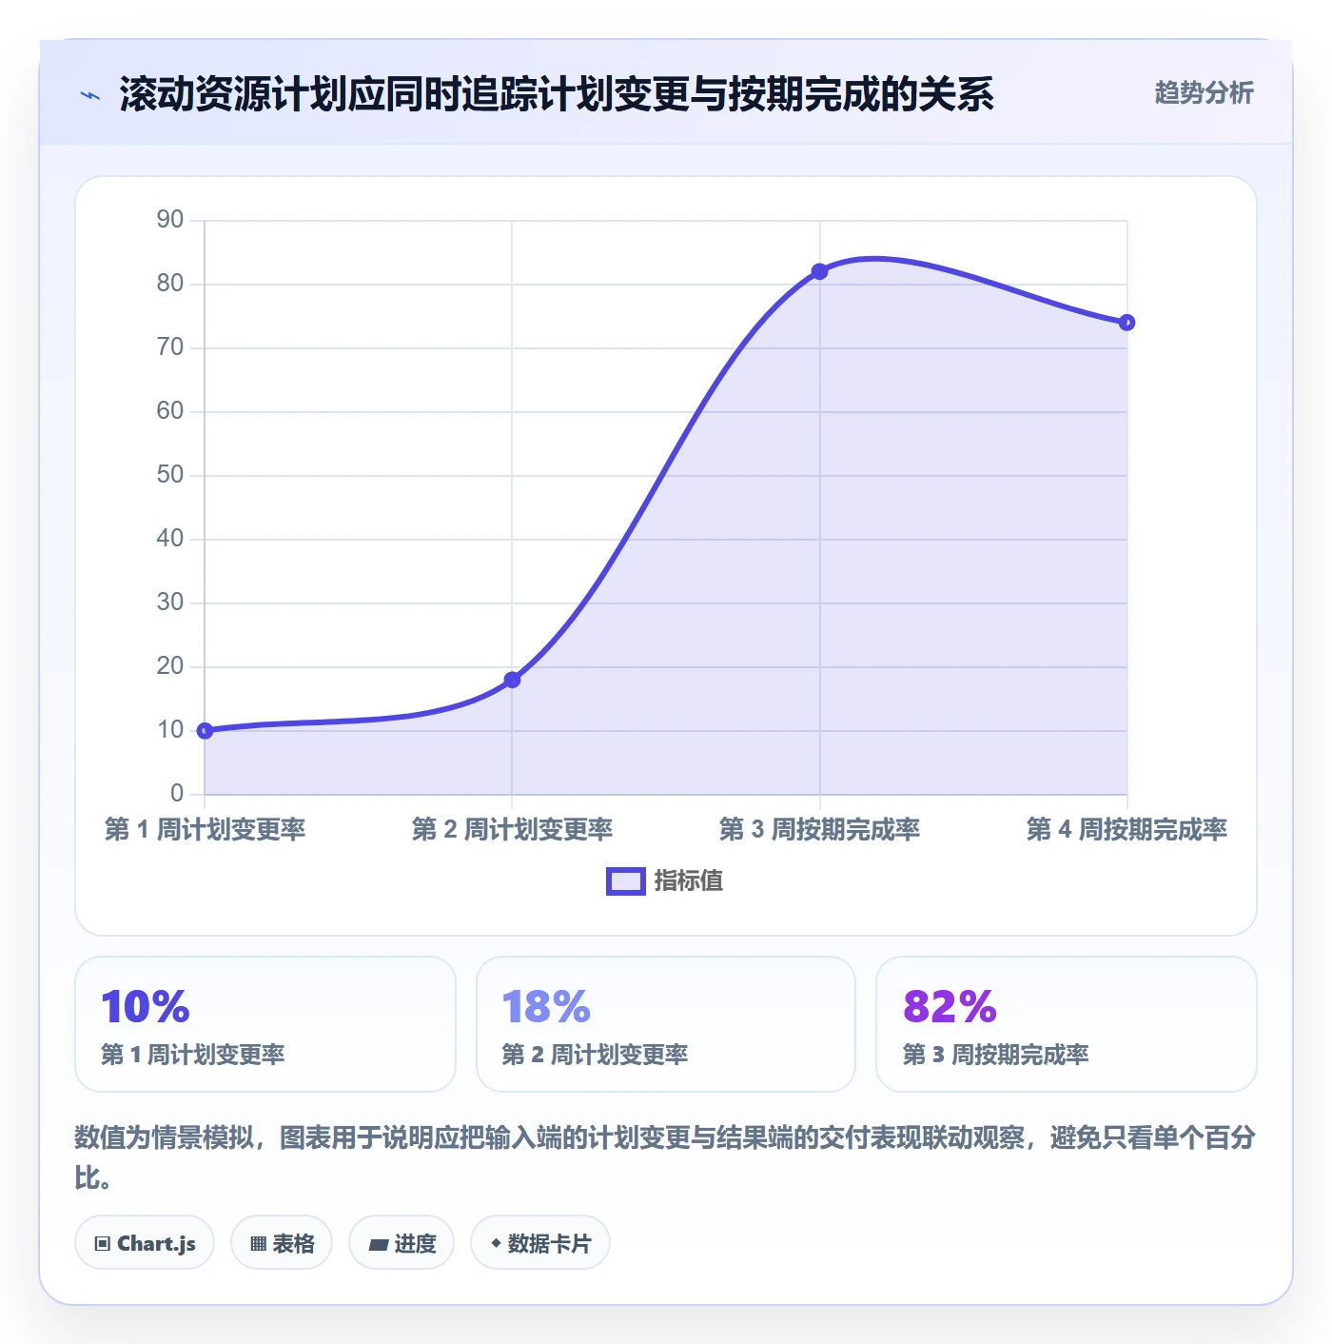Viewport: 1332px width, 1344px height.
Task: Click the 数据卡片 tag chip
Action: [540, 1242]
